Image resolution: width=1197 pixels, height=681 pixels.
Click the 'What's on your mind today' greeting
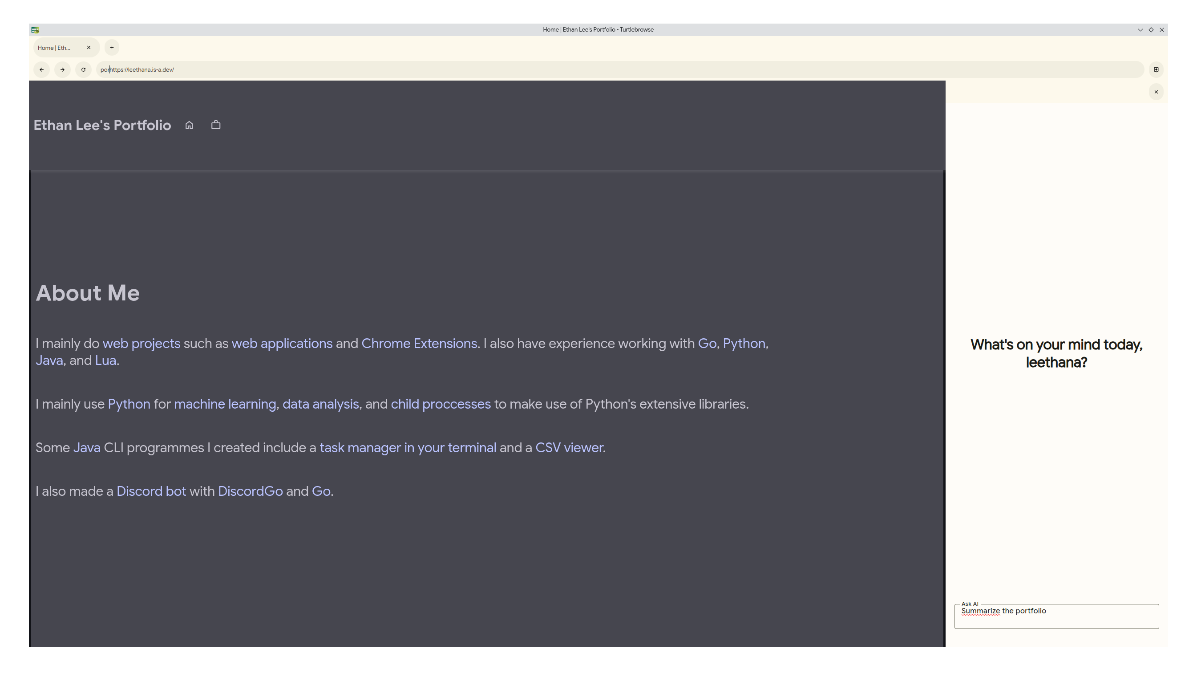click(x=1056, y=353)
